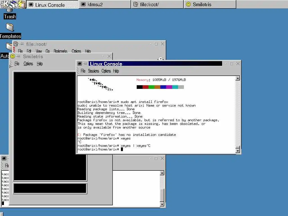This screenshot has width=288, height=216.
Task: Open the Linux Console Help menu
Action: [x=116, y=71]
